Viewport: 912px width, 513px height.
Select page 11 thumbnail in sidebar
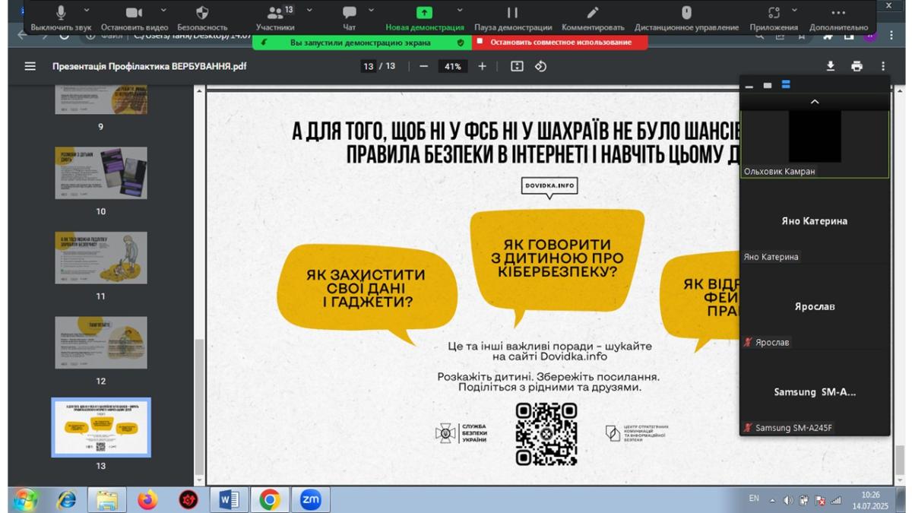tap(101, 258)
